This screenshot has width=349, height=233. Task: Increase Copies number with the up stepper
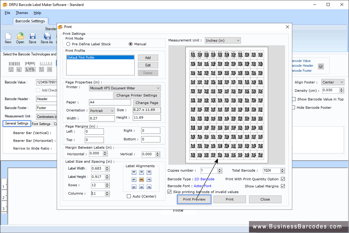click(x=219, y=169)
